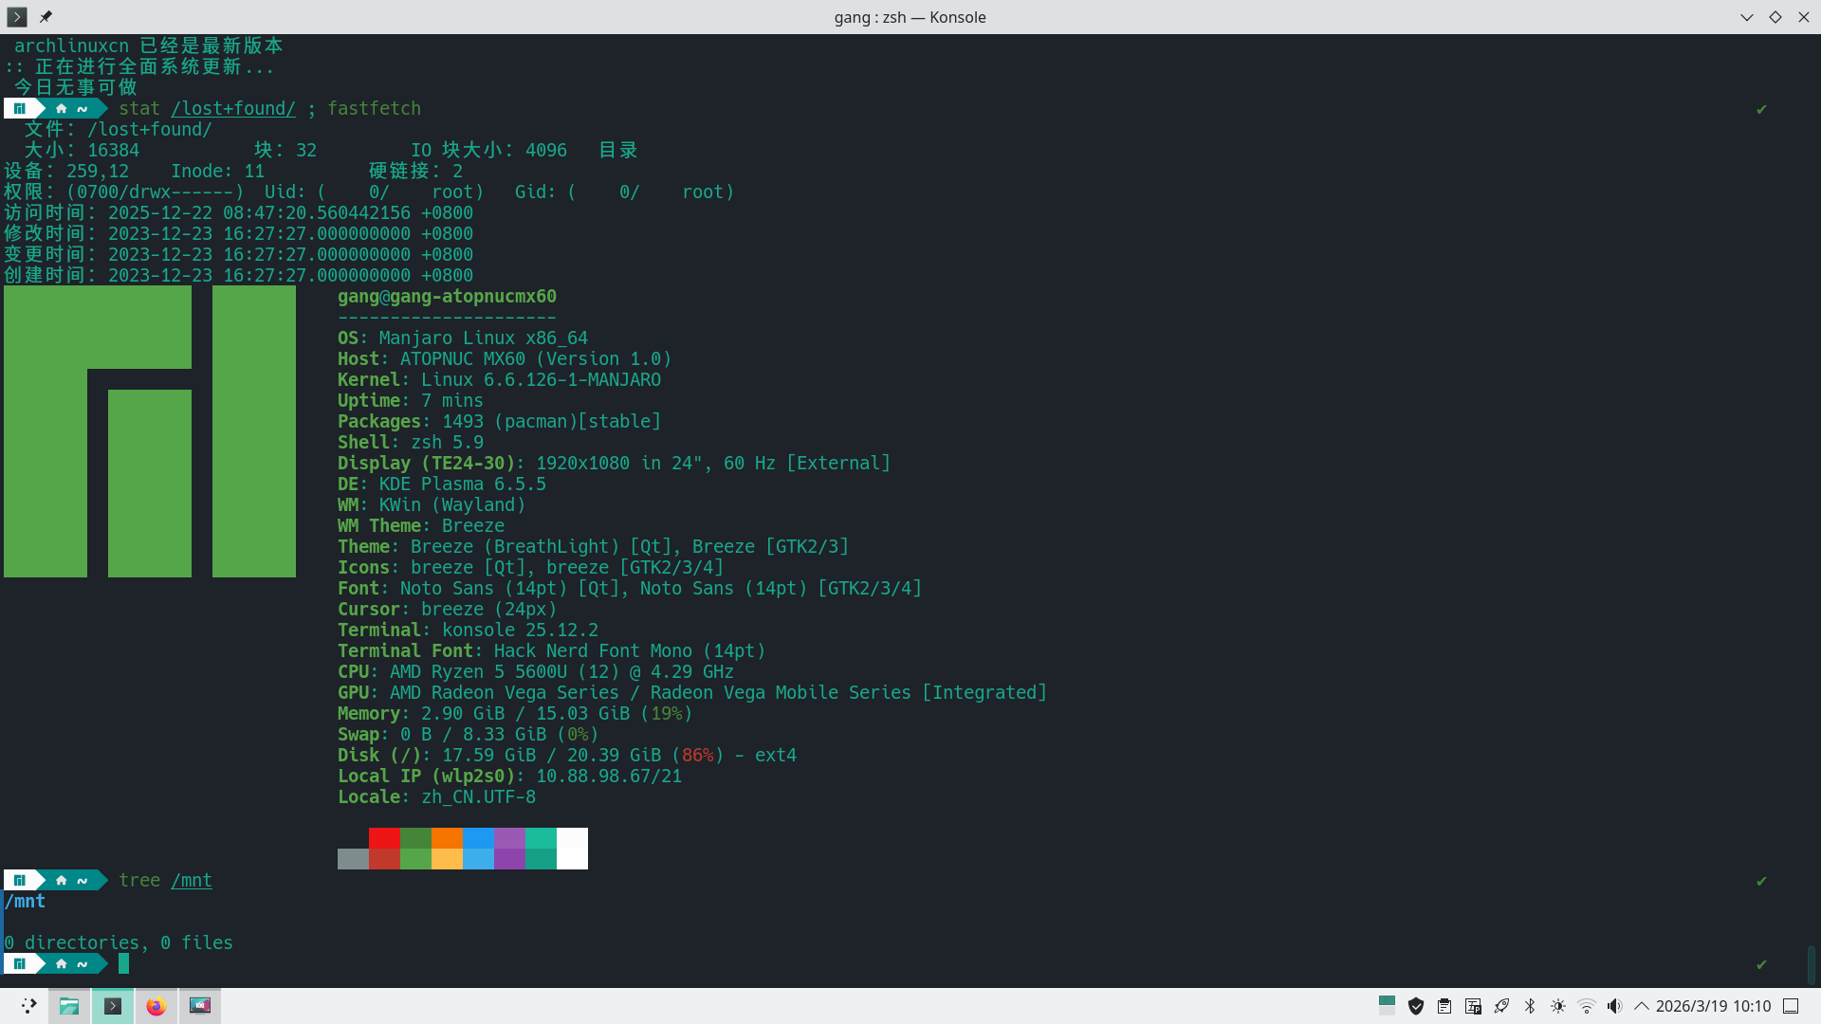1821x1024 pixels.
Task: Open brightness and color tray applet
Action: (1558, 1006)
